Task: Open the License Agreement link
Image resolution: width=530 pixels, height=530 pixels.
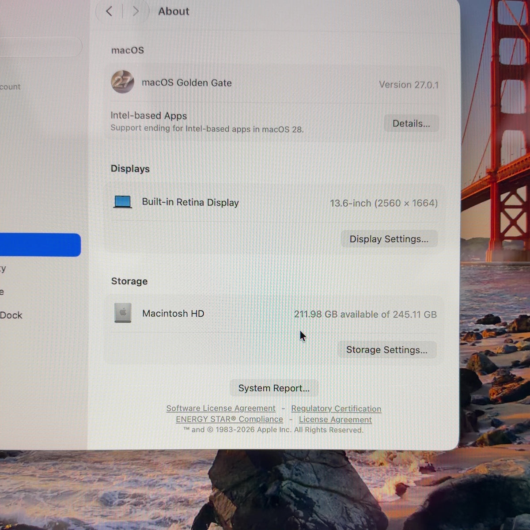Action: pyautogui.click(x=335, y=420)
